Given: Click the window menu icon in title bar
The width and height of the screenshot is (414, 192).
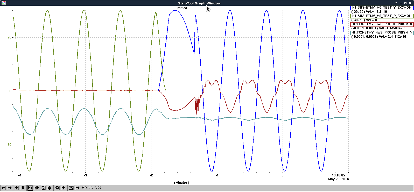Looking at the screenshot, I should [x=3, y=3].
